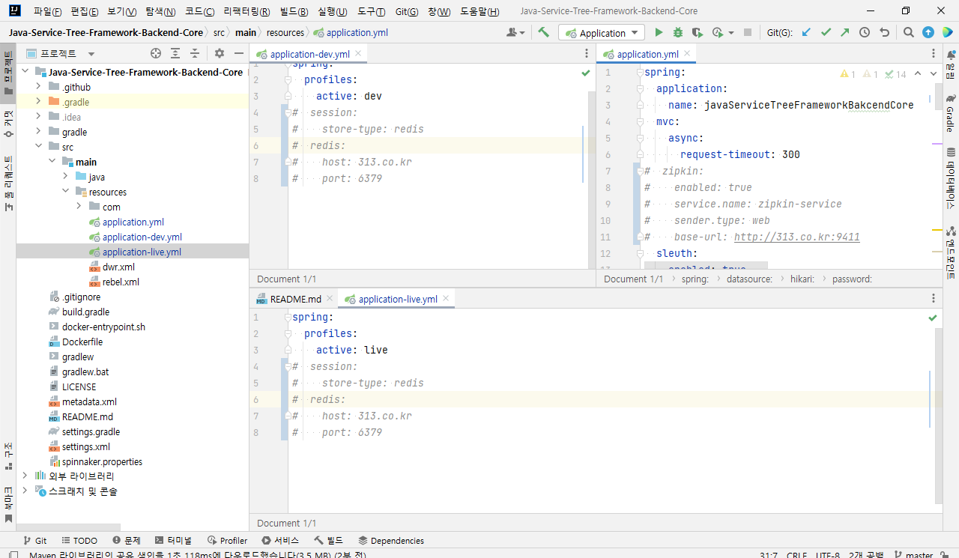The image size is (959, 558).
Task: Click the main breadcrumb in navigation bar
Action: 245,32
